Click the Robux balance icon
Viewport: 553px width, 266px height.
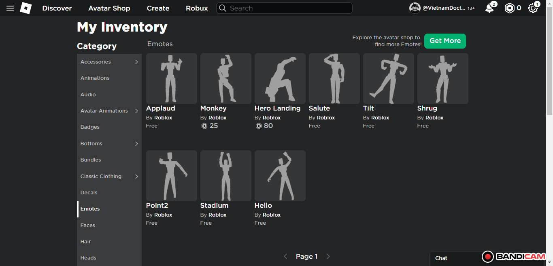coord(509,8)
